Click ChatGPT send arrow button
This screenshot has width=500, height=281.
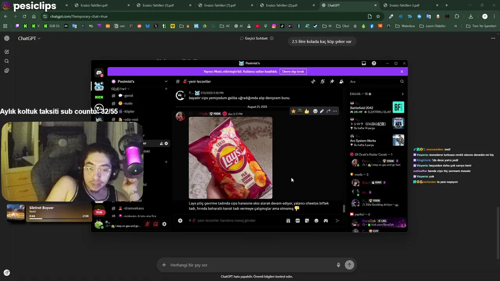pos(349,265)
